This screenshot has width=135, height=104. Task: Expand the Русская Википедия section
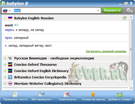[x=5, y=58]
